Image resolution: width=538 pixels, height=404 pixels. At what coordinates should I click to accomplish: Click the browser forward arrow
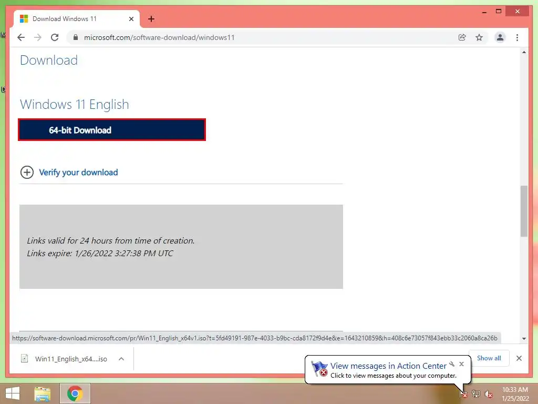click(x=38, y=37)
